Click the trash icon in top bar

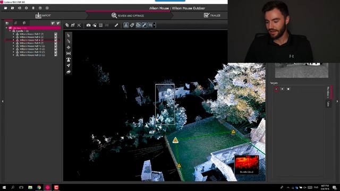[33, 8]
